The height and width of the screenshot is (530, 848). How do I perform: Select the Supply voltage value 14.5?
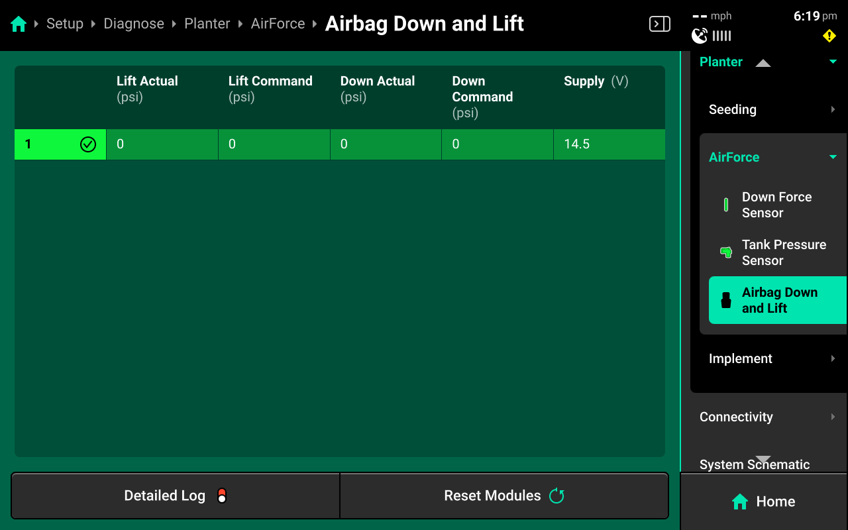576,144
